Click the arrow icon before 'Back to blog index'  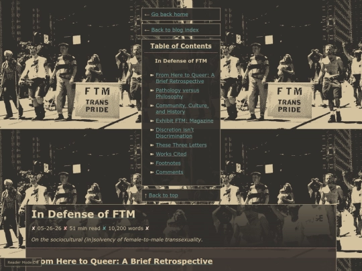click(x=147, y=30)
